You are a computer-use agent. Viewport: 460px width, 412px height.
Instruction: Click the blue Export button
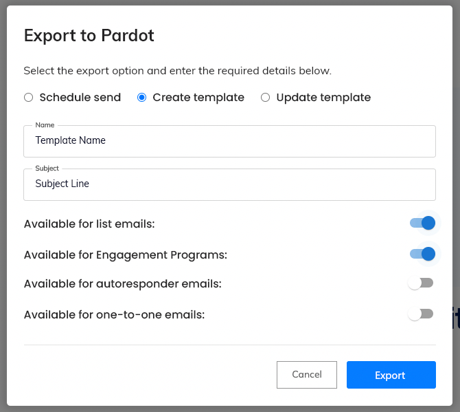pyautogui.click(x=391, y=375)
